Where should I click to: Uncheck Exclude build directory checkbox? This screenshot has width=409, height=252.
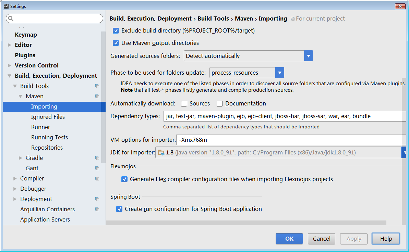pyautogui.click(x=116, y=31)
